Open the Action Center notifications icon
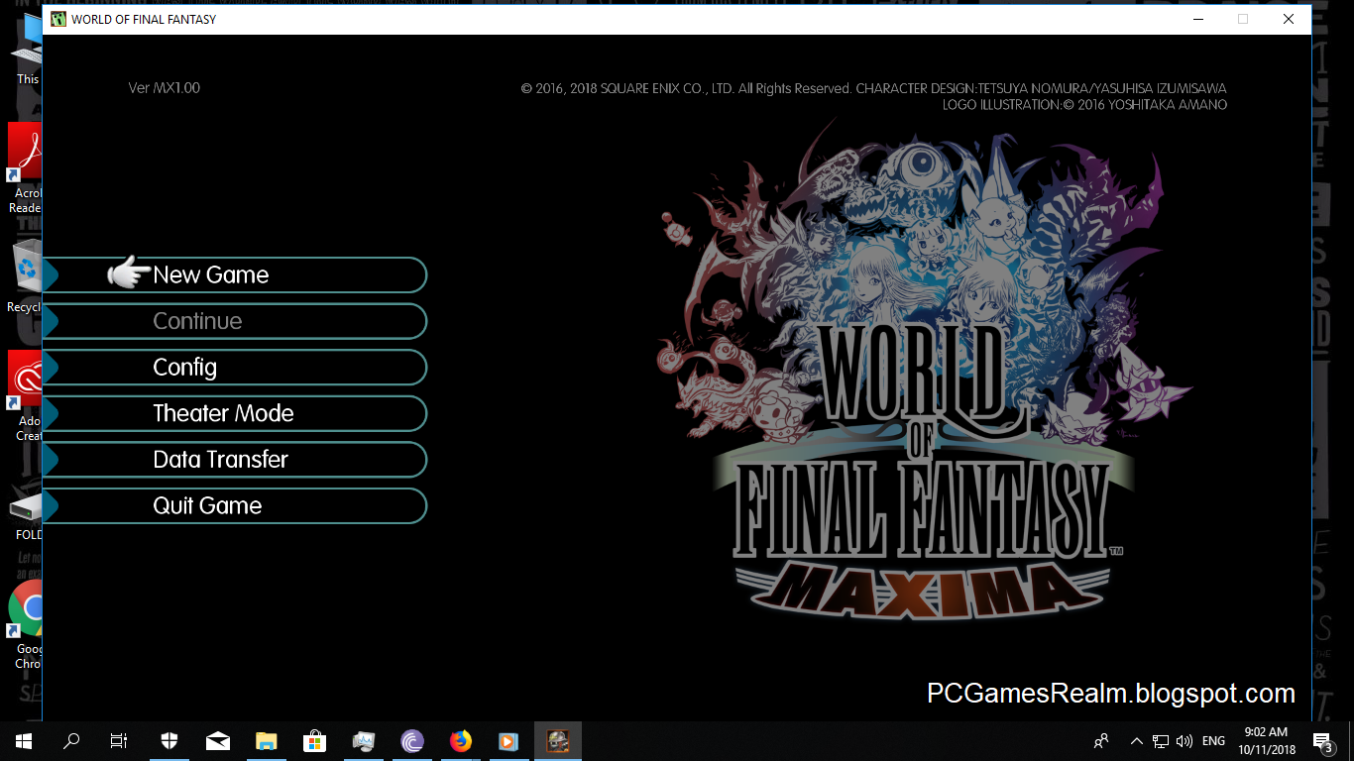Screen dimensions: 1354x761 pyautogui.click(x=1323, y=740)
